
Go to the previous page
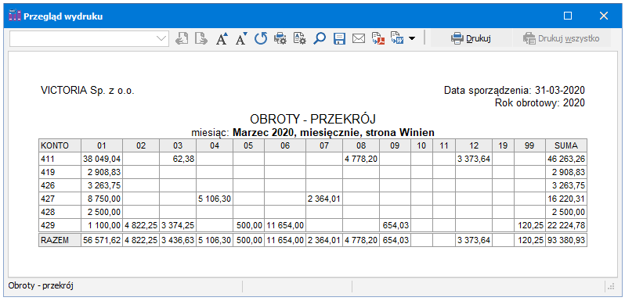click(182, 38)
